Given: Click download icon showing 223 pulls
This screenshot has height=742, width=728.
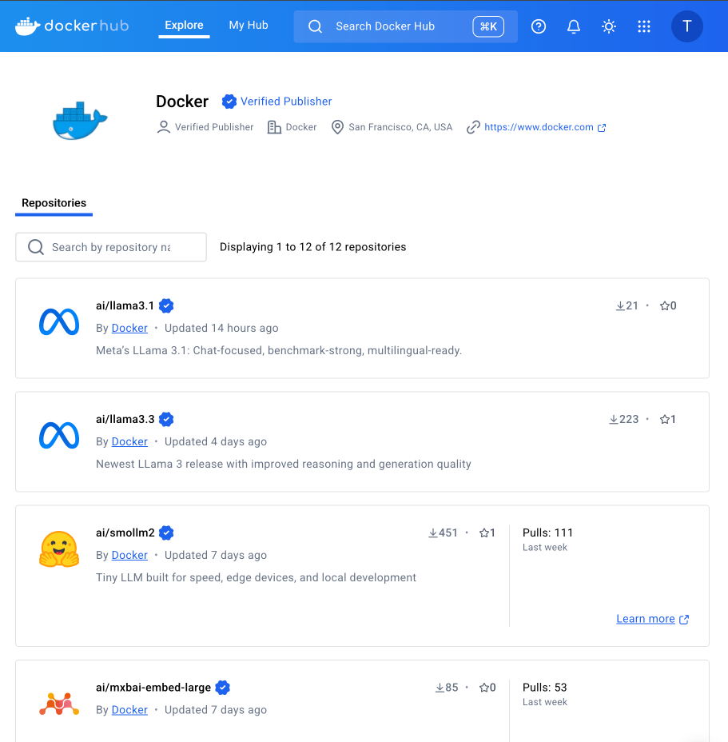Looking at the screenshot, I should 614,420.
